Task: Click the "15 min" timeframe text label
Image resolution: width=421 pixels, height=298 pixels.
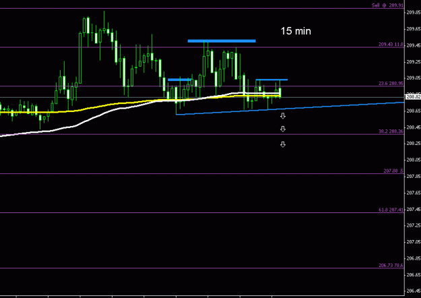Action: [x=296, y=31]
